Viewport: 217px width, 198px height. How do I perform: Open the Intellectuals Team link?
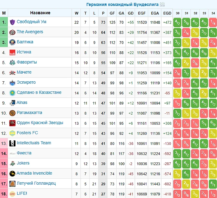point(34,143)
